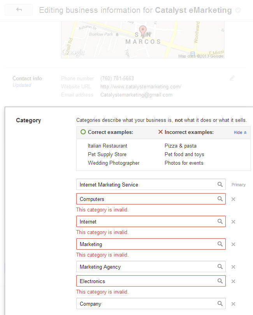Click invalid category message under Computers
Viewport: 253px width, 315px height.
(x=102, y=210)
